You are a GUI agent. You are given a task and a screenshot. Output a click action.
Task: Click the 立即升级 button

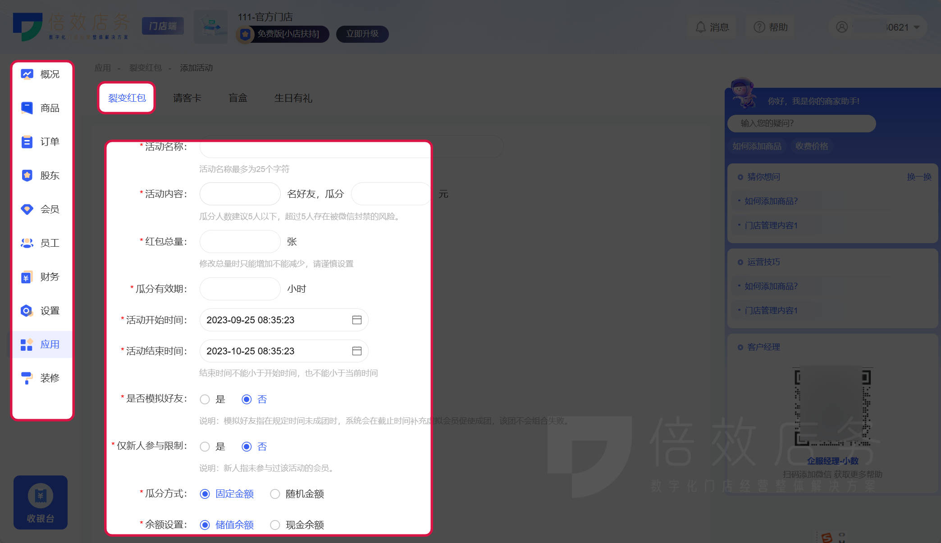coord(361,33)
